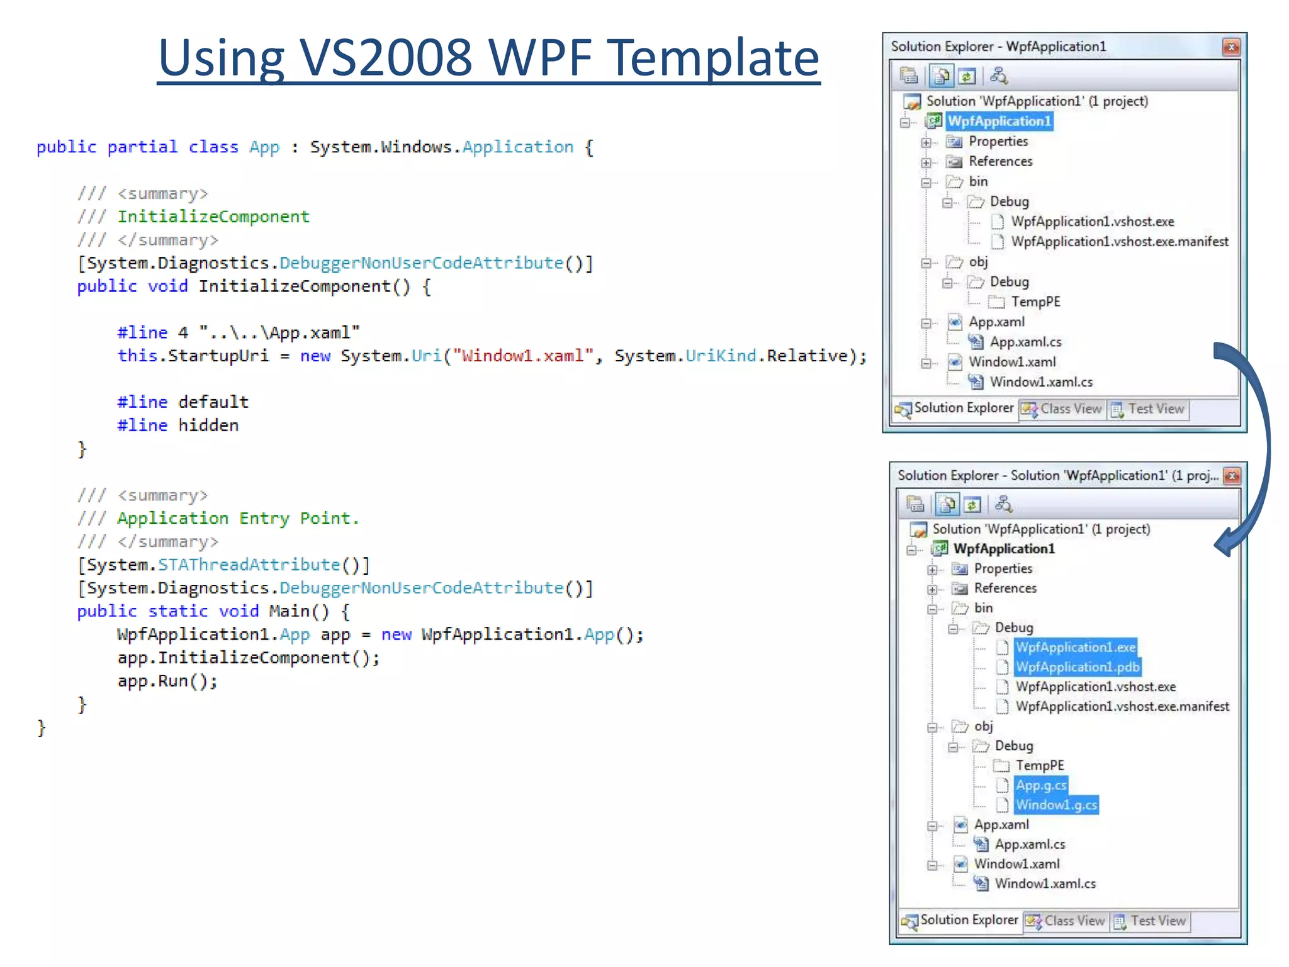Open the Using VS2008 WPF Template title link

(488, 58)
